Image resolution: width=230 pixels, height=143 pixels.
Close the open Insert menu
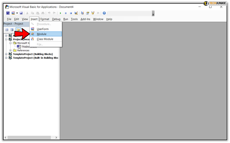34,19
